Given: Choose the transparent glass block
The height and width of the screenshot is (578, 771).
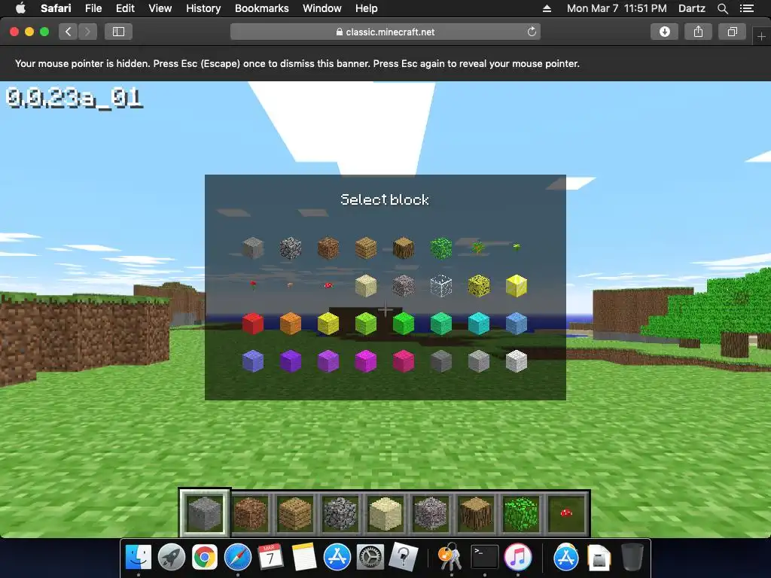Looking at the screenshot, I should tap(441, 285).
